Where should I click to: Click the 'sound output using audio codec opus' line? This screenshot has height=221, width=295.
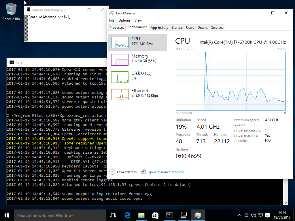(x=75, y=199)
